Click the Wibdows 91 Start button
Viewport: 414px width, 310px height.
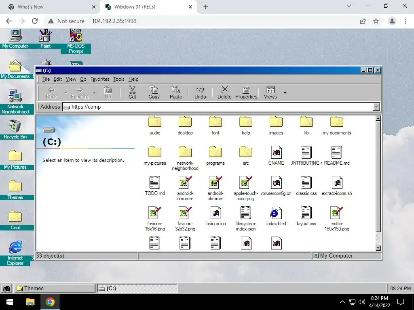[x=6, y=288]
